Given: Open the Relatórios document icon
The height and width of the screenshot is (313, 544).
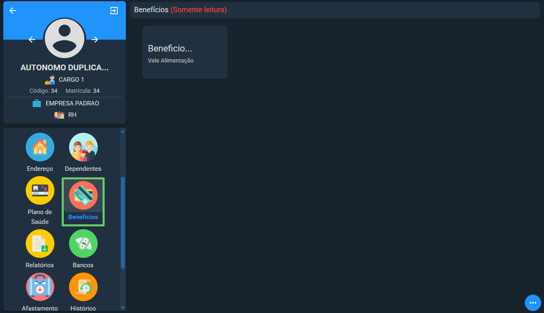Looking at the screenshot, I should coord(40,244).
